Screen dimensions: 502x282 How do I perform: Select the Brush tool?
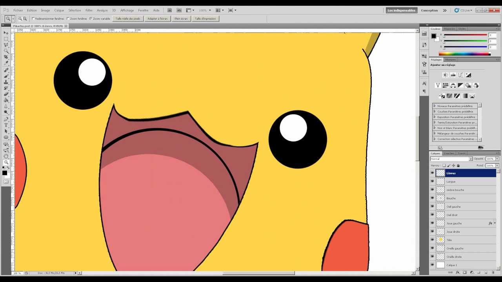6,76
